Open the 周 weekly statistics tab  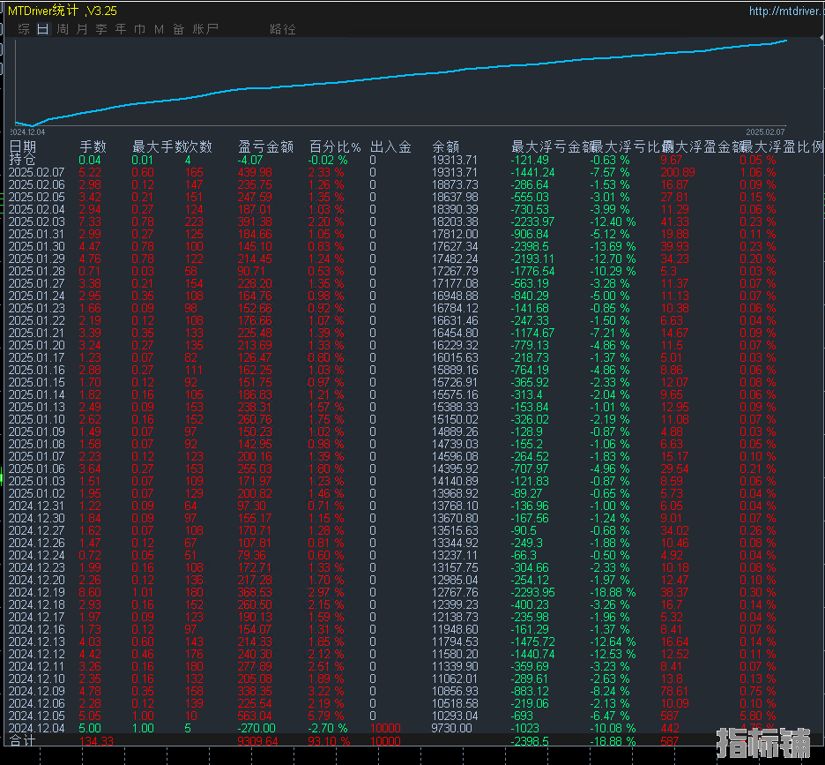(x=63, y=29)
